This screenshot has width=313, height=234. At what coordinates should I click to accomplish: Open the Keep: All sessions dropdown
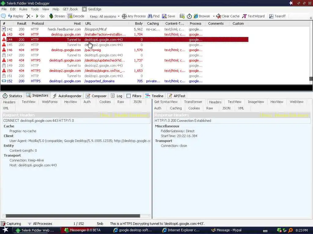coord(105,16)
